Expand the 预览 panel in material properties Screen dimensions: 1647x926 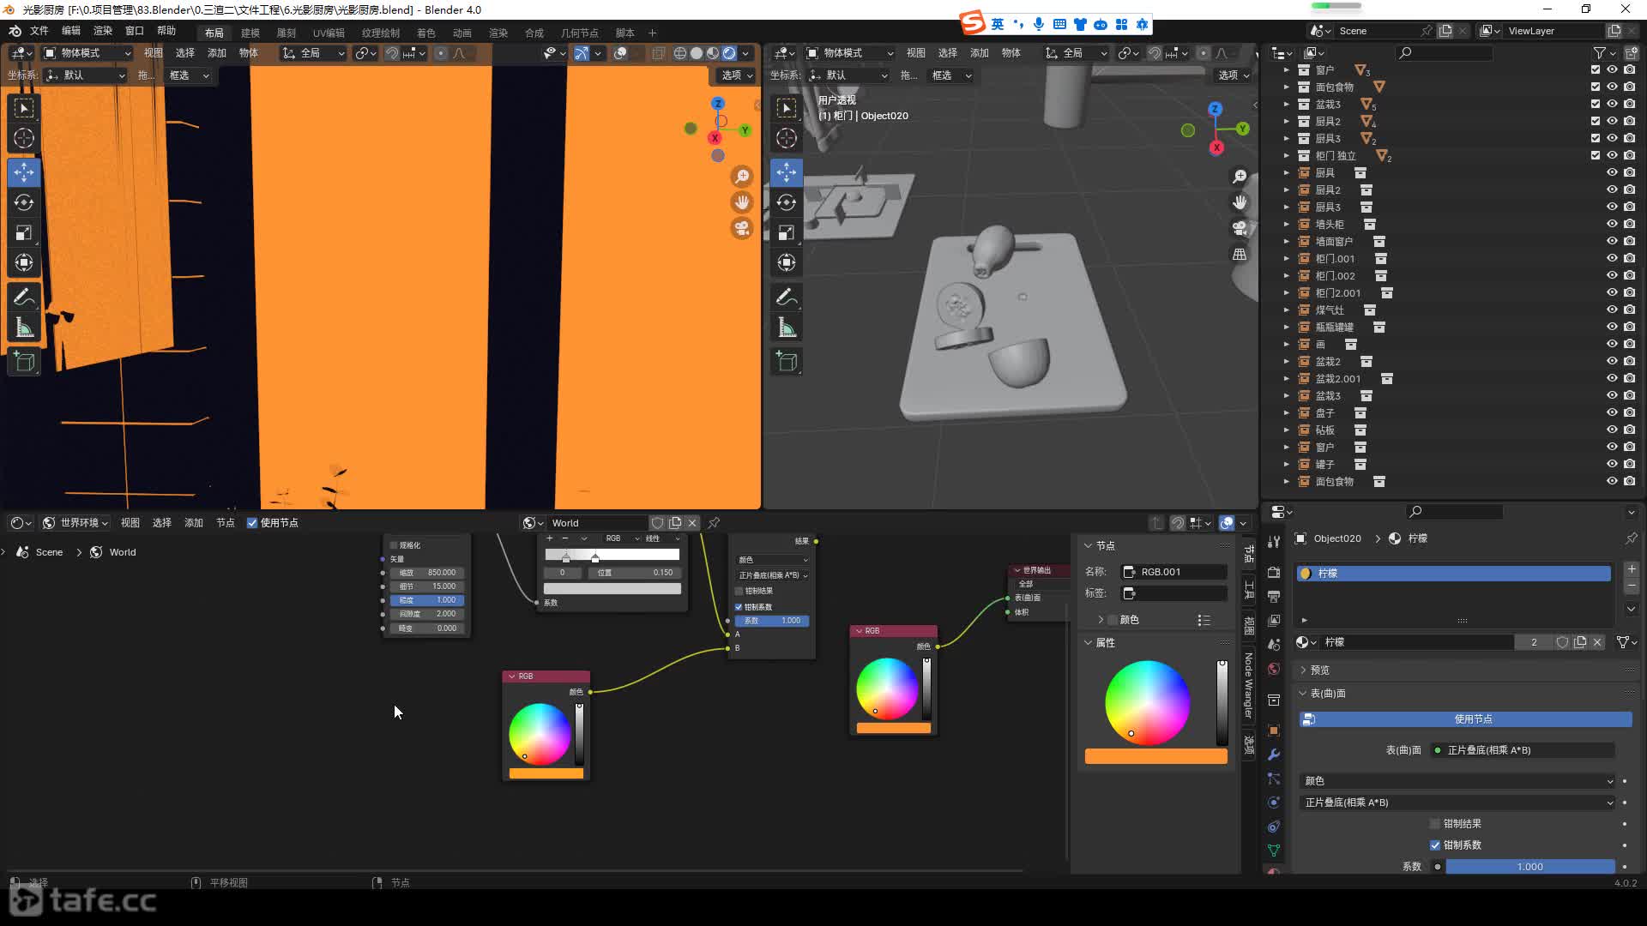(x=1303, y=670)
